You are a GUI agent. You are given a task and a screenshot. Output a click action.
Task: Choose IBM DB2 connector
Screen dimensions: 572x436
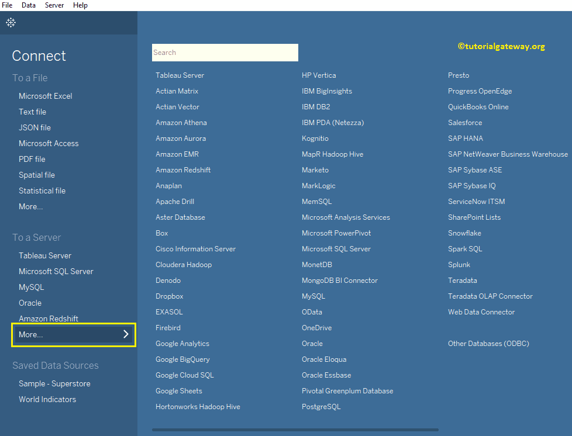[x=316, y=107]
